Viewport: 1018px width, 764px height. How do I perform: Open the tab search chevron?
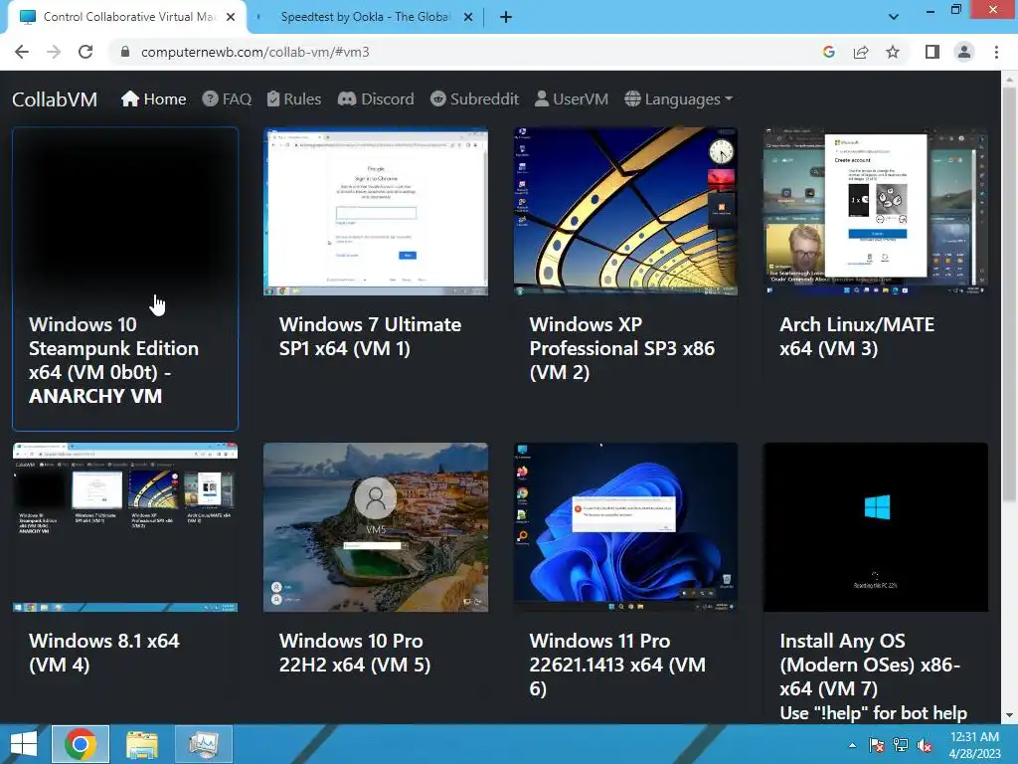(x=894, y=17)
